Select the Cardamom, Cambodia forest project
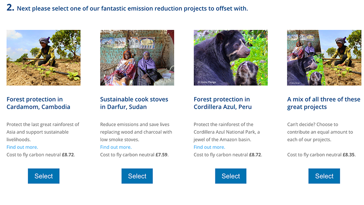Screen dimensions: 364x205 point(44,176)
